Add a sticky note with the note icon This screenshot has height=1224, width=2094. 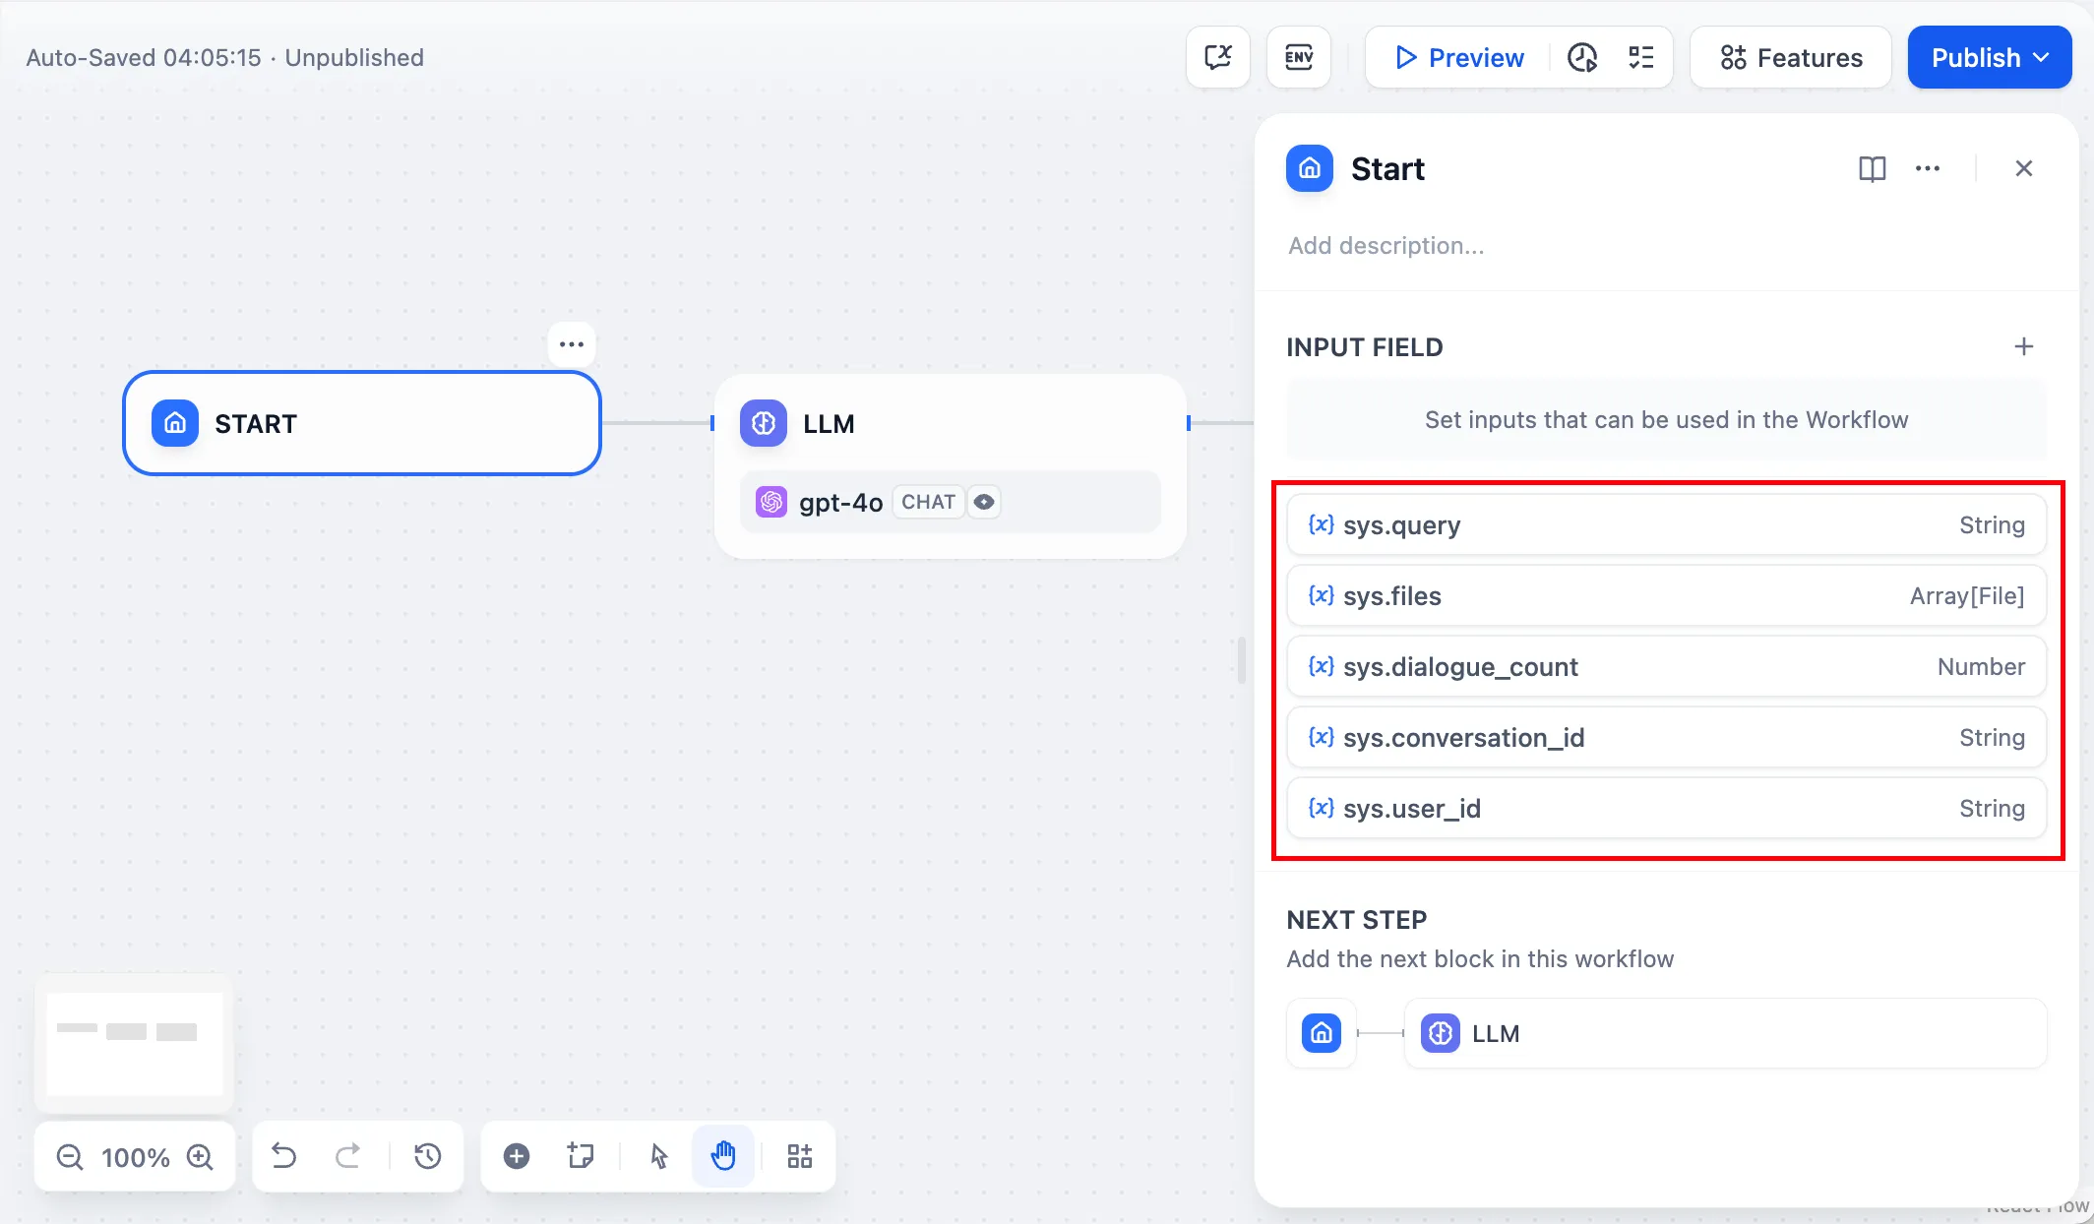[x=580, y=1156]
